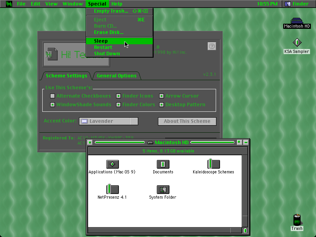The width and height of the screenshot is (316, 237).
Task: Open the Window menu
Action: pos(73,4)
